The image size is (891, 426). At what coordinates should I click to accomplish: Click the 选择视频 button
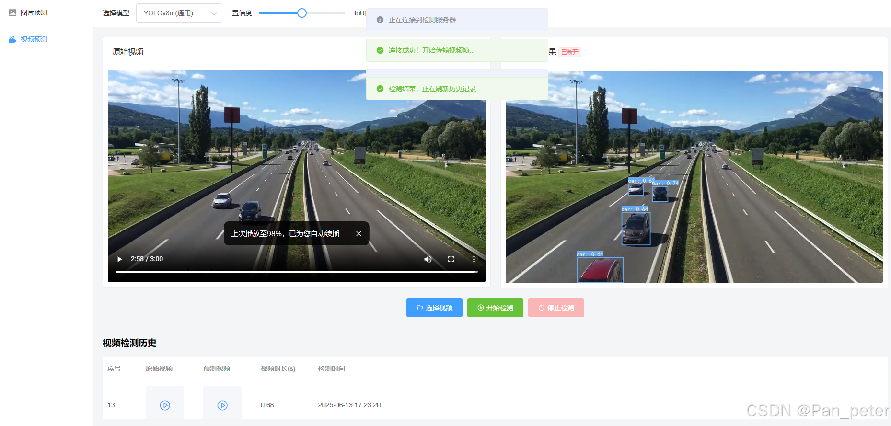434,308
